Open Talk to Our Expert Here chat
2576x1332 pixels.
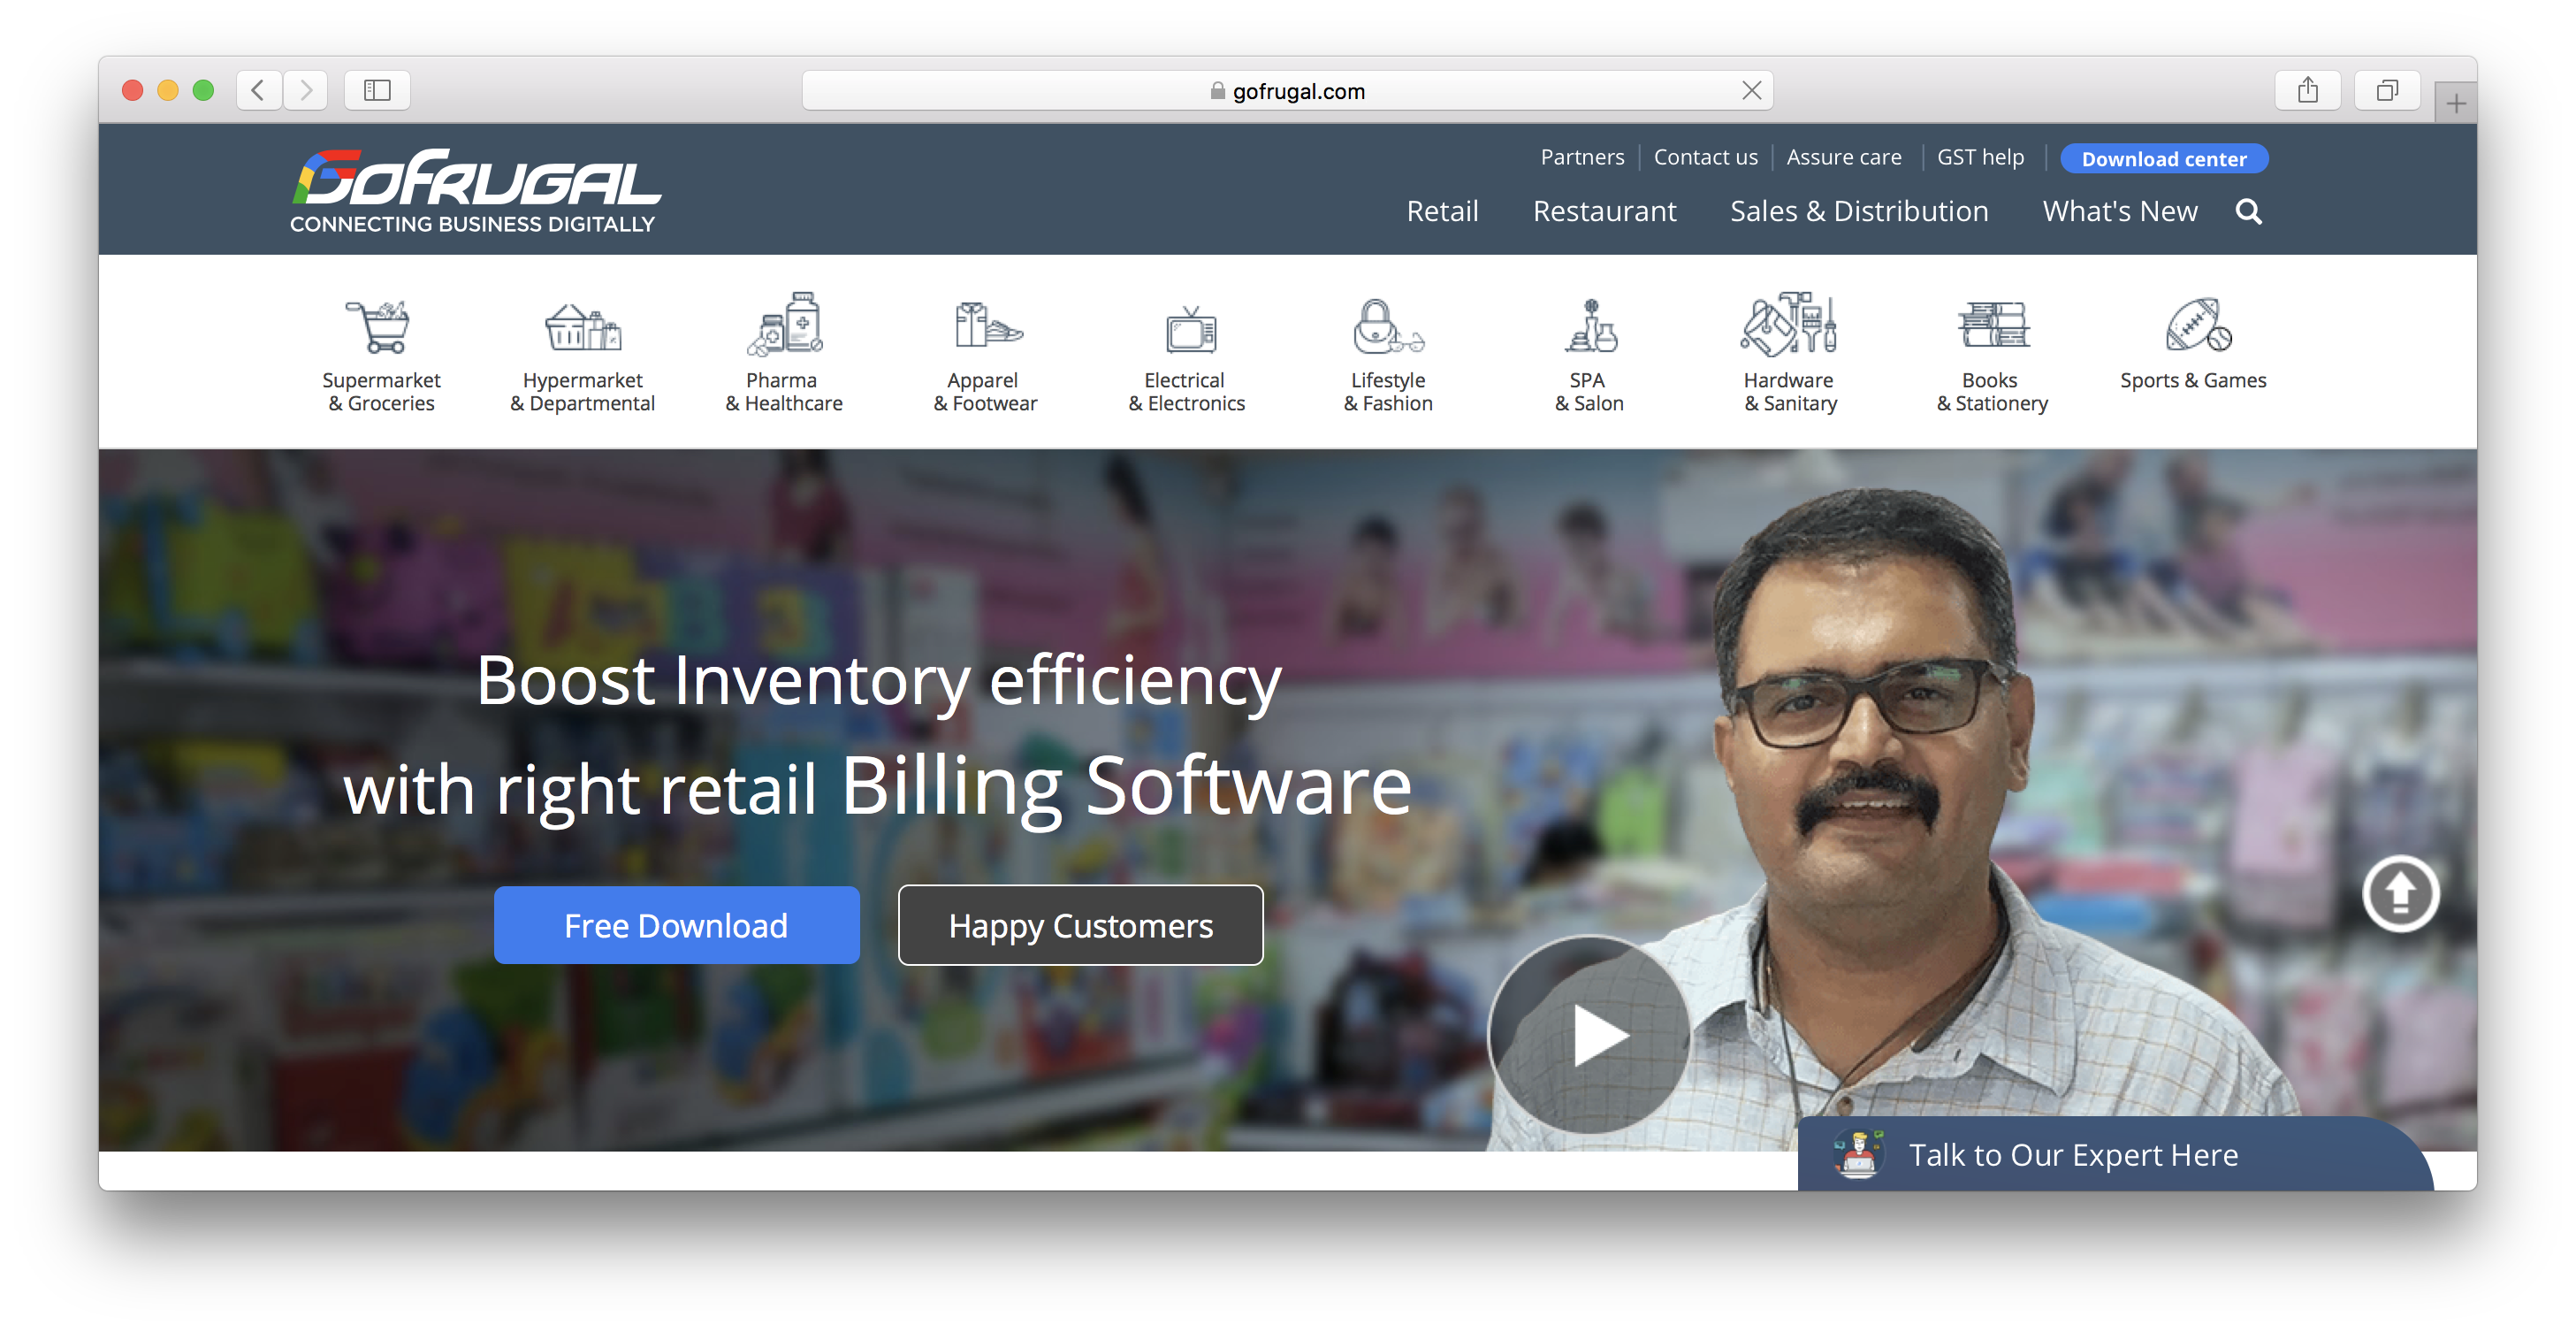click(x=2114, y=1154)
